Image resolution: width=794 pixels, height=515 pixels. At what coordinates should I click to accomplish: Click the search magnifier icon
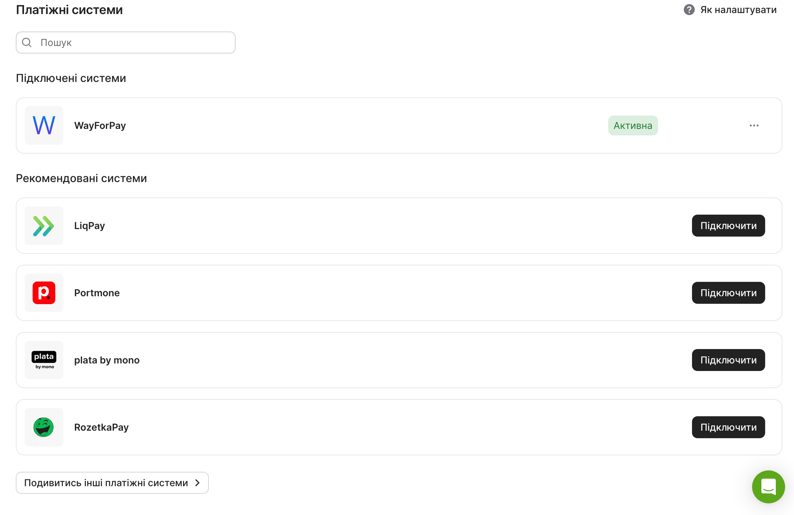[27, 43]
